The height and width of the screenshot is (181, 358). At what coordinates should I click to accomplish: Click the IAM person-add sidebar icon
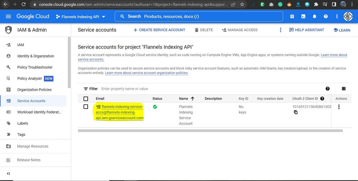pos(8,45)
